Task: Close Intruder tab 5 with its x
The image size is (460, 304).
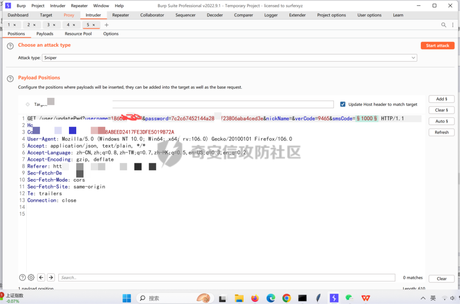Action: 94,25
